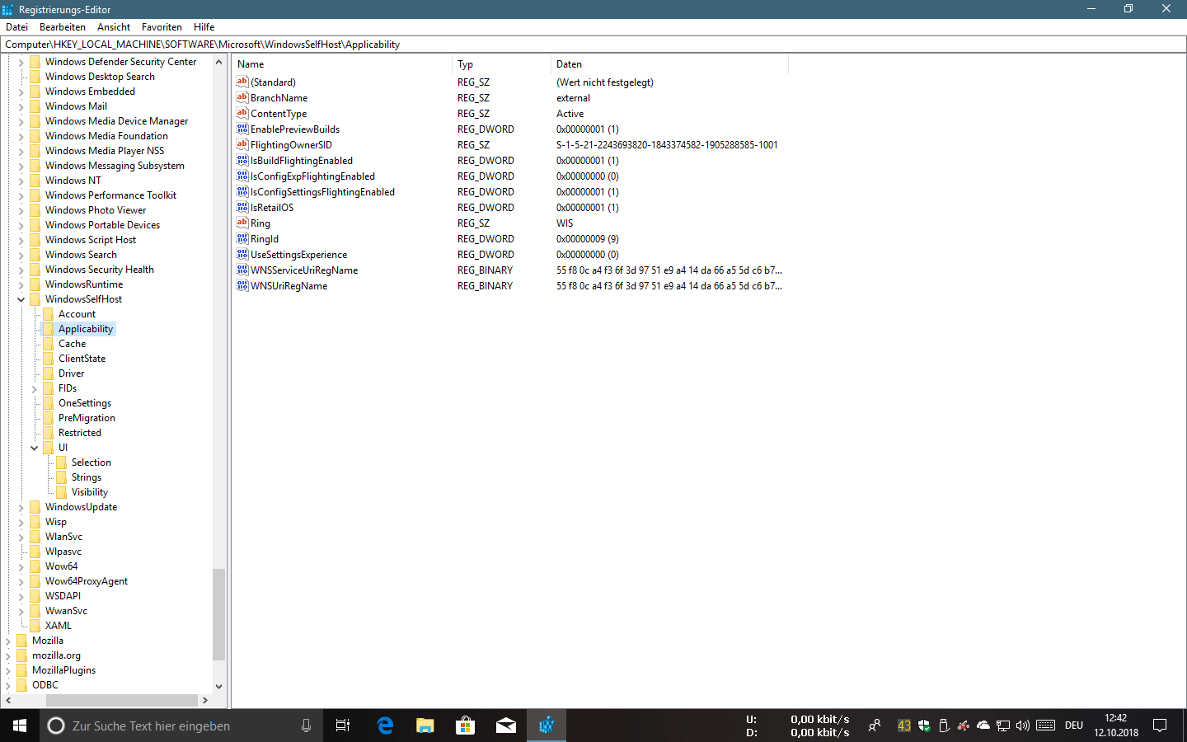Image resolution: width=1187 pixels, height=742 pixels.
Task: Expand the Wow64 key
Action: coord(21,566)
